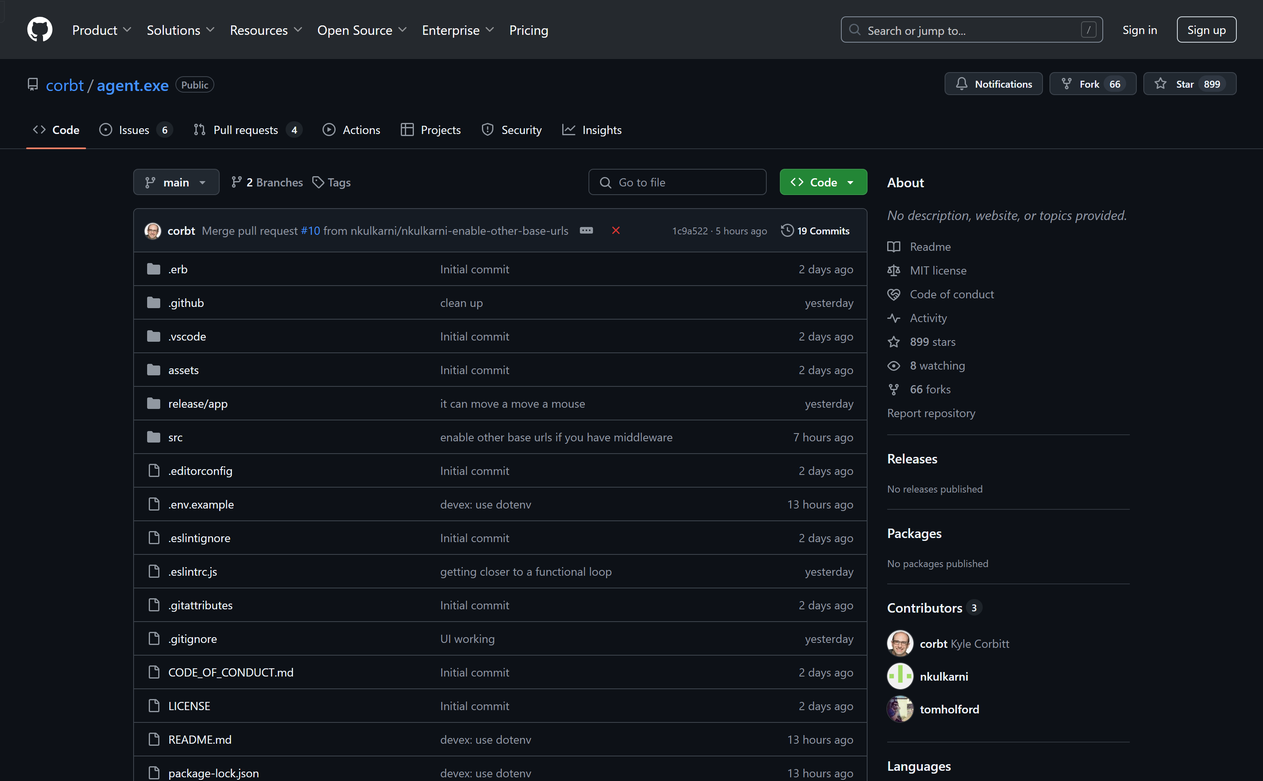This screenshot has width=1263, height=781.
Task: Open the release/app folder
Action: pos(198,404)
